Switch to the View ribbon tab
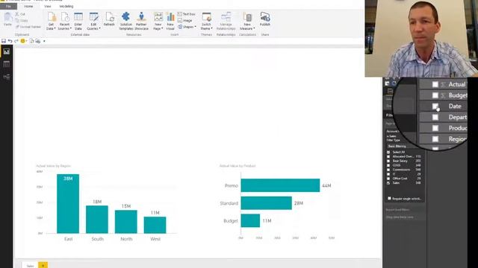 pos(48,6)
